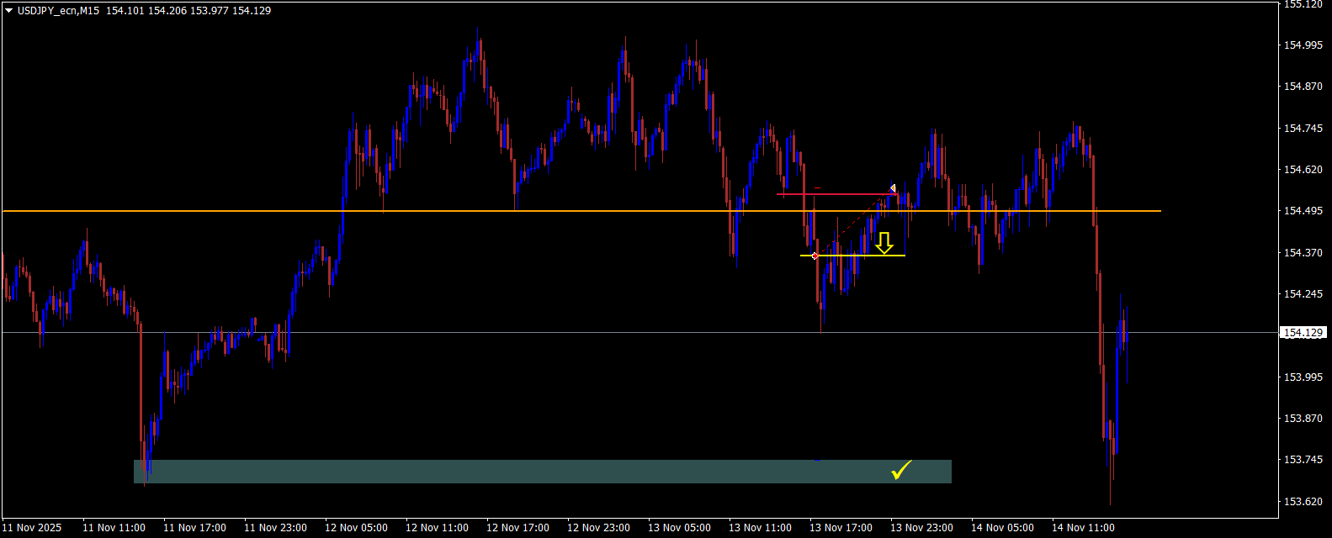This screenshot has height=538, width=1332.
Task: Click the yellow hollow down arrow on chart
Action: pyautogui.click(x=884, y=243)
